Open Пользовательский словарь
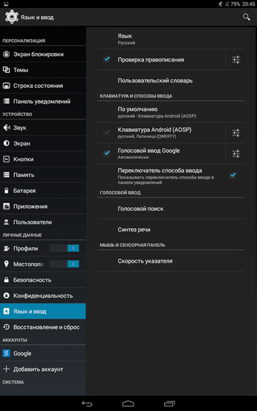The width and height of the screenshot is (257, 411). click(171, 81)
